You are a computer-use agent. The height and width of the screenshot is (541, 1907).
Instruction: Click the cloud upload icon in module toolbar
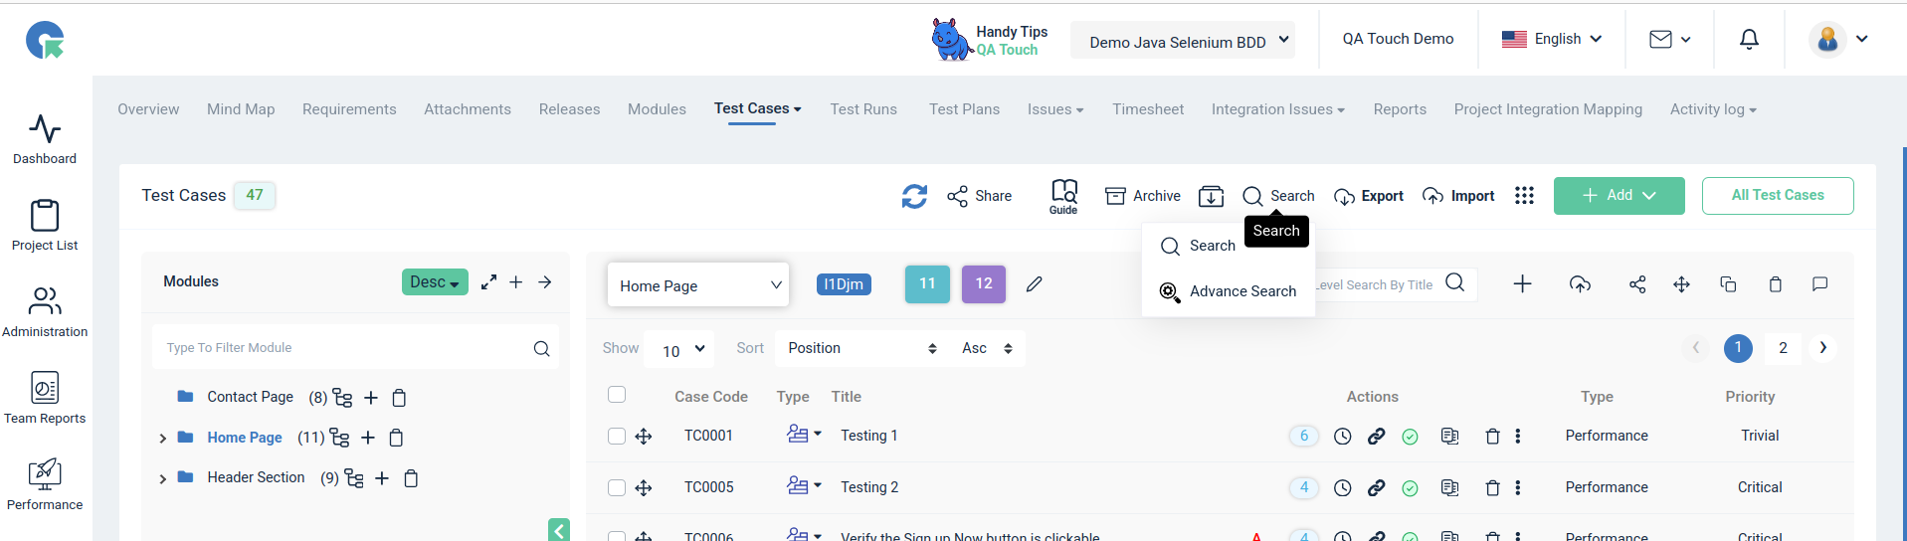(x=1580, y=284)
